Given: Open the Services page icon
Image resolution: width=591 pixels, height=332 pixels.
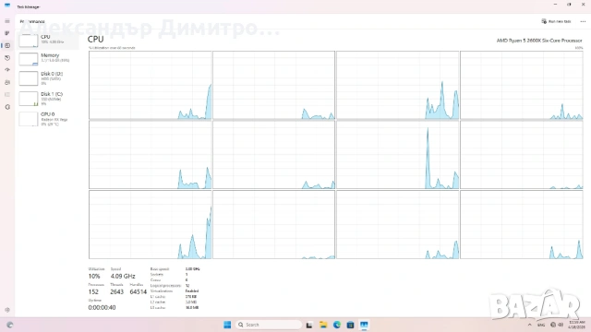Looking at the screenshot, I should 7,107.
